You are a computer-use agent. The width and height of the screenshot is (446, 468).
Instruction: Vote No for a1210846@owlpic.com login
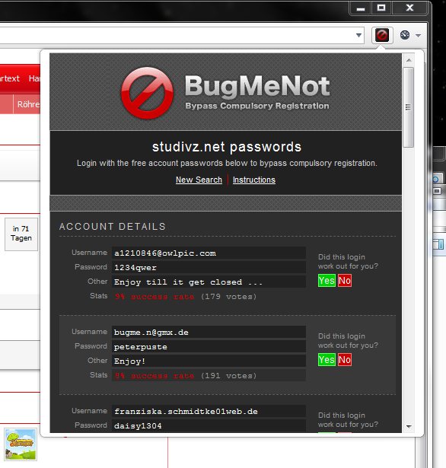click(345, 281)
